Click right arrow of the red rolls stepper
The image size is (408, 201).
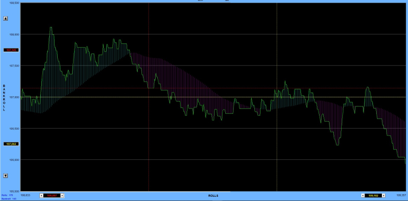pos(62,196)
